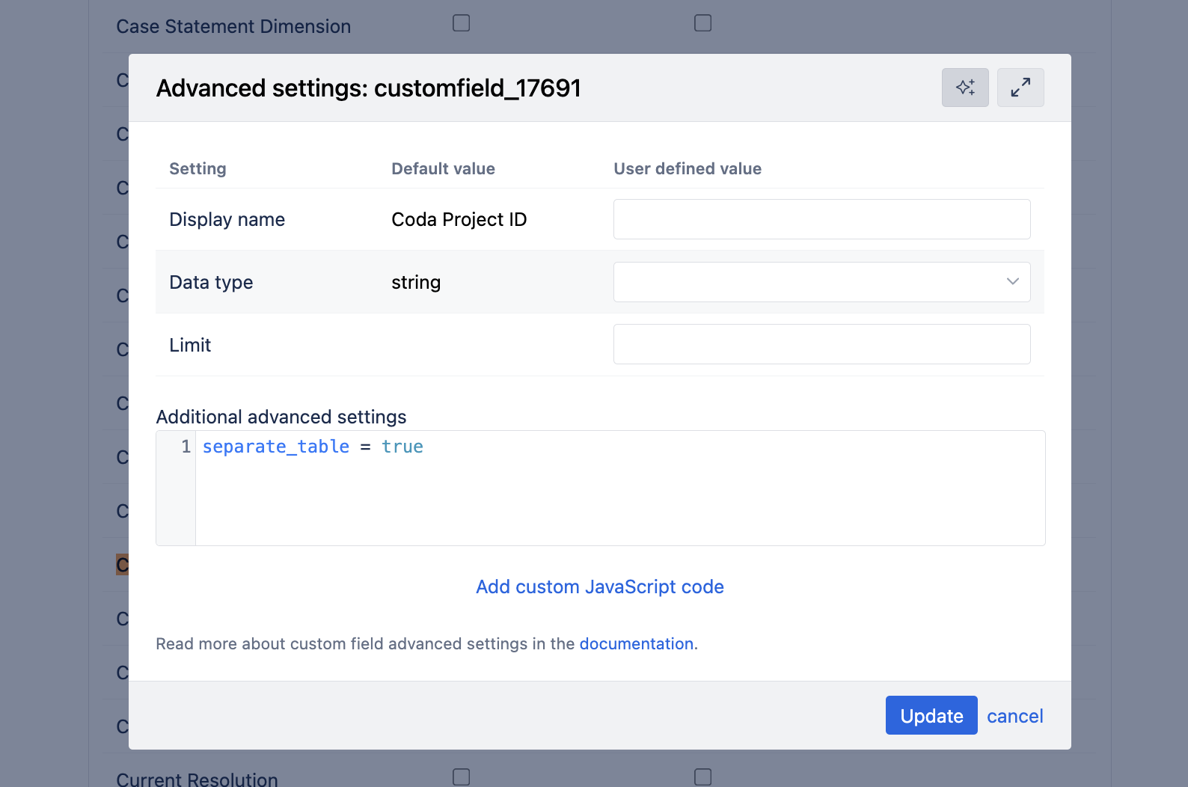Select the Case Statement Dimension row label

coord(233,26)
